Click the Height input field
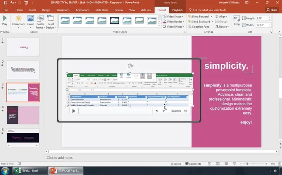Screen dimensions: 282x175 tap(262, 18)
